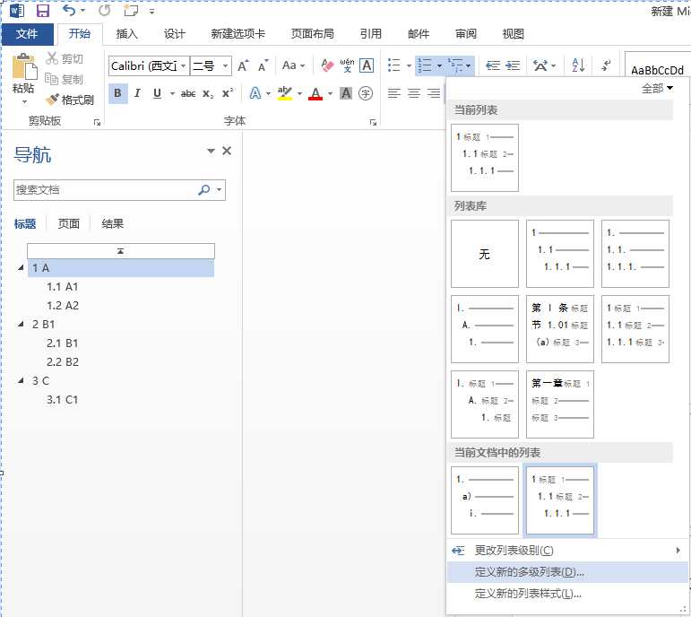Switch to the 设计 (Design) tab
This screenshot has height=617, width=691.
coord(175,34)
